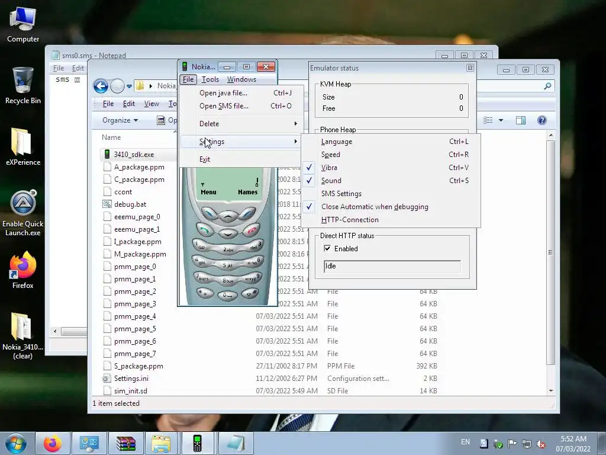606x455 pixels.
Task: Choose Exit from the File menu
Action: [x=241, y=159]
